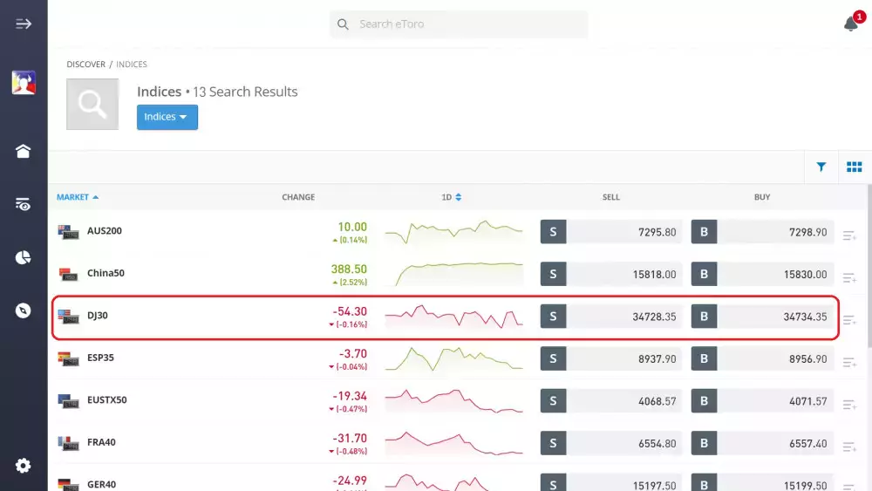Click EUSTX50 buy price 4071.57
Viewport: 872px width, 491px height.
click(x=808, y=401)
